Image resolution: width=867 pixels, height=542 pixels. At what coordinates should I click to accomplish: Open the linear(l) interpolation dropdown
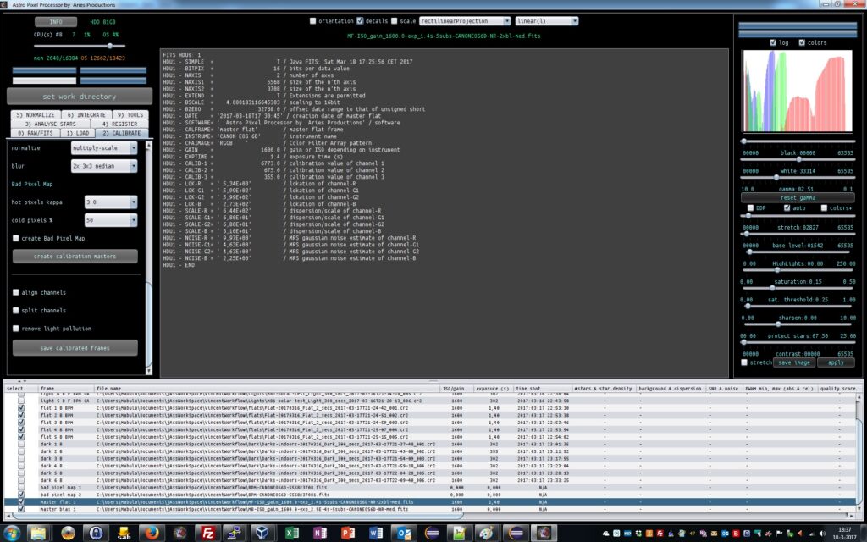click(547, 21)
